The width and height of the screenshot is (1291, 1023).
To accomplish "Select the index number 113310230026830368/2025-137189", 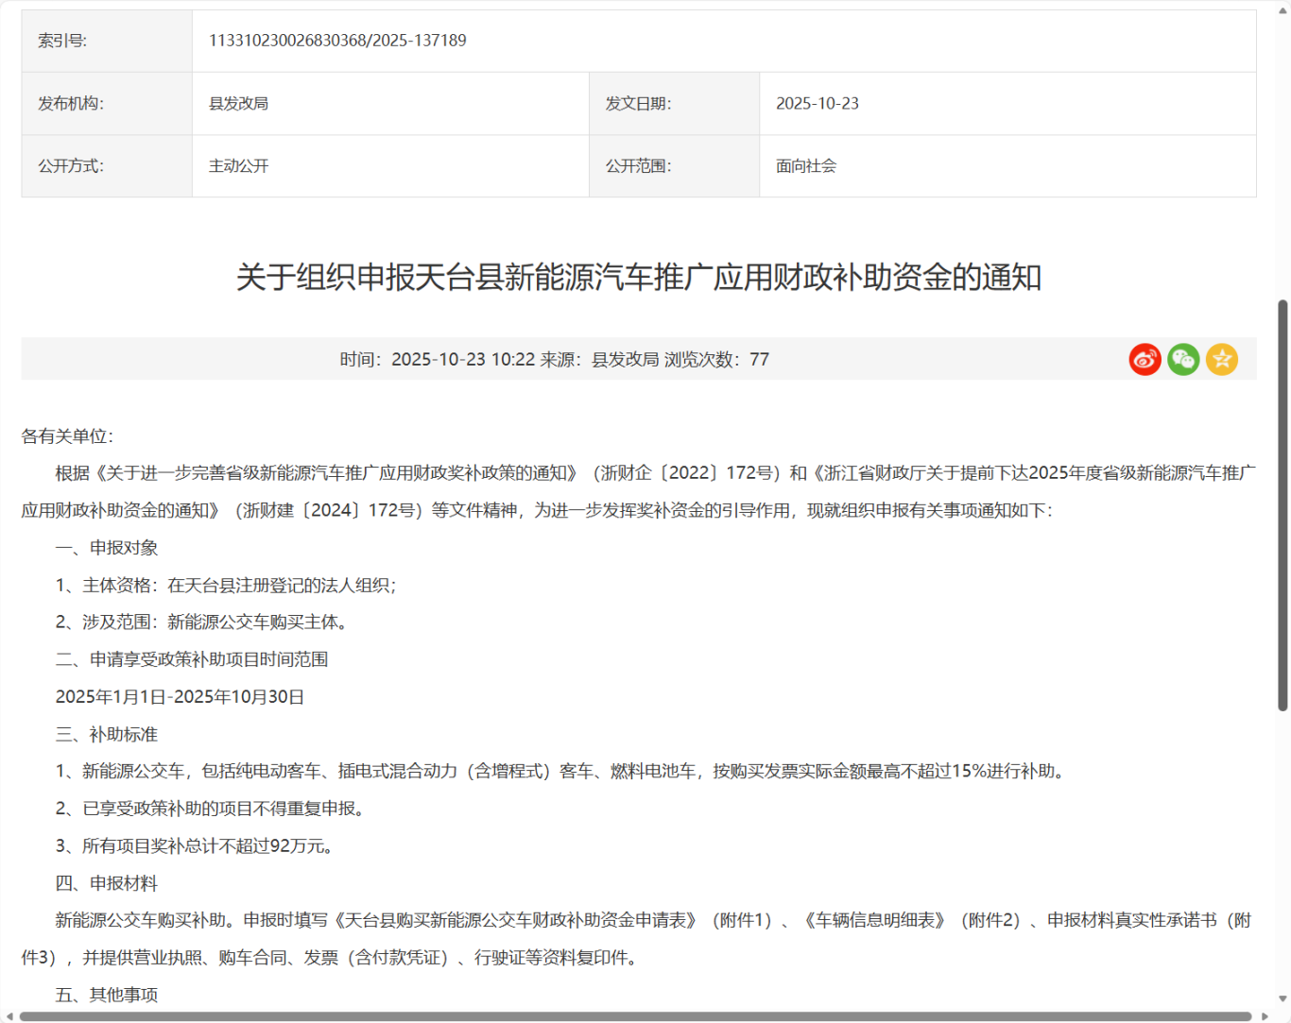I will (340, 41).
